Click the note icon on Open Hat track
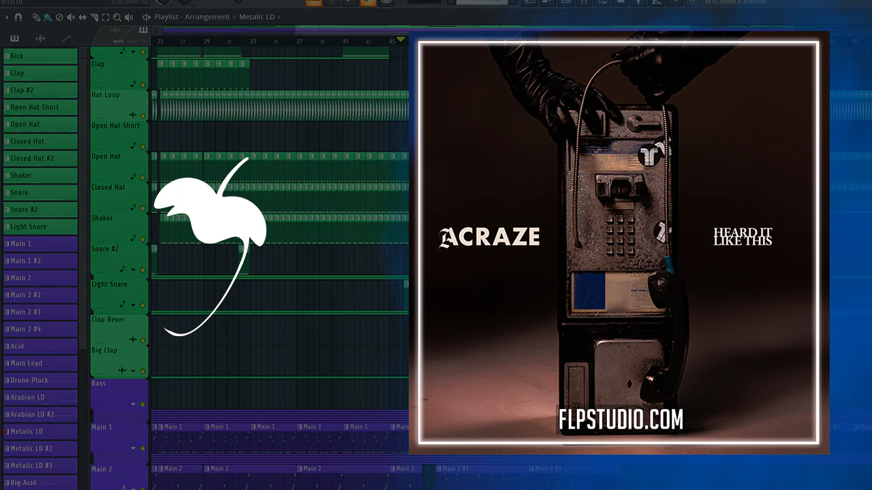The height and width of the screenshot is (490, 872). pos(133,176)
